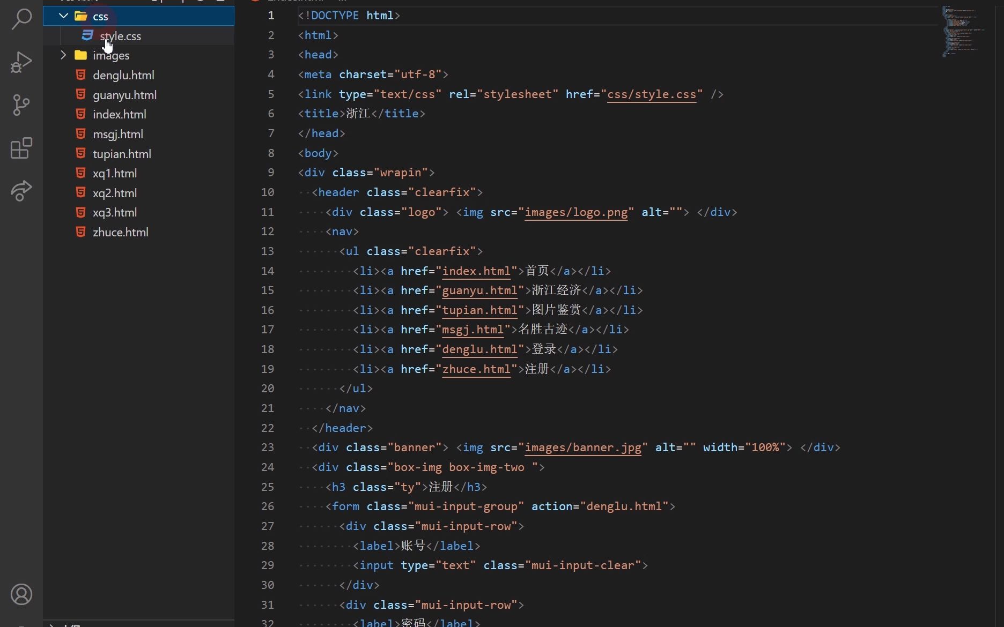Open the Search view in the activity bar

(x=21, y=19)
